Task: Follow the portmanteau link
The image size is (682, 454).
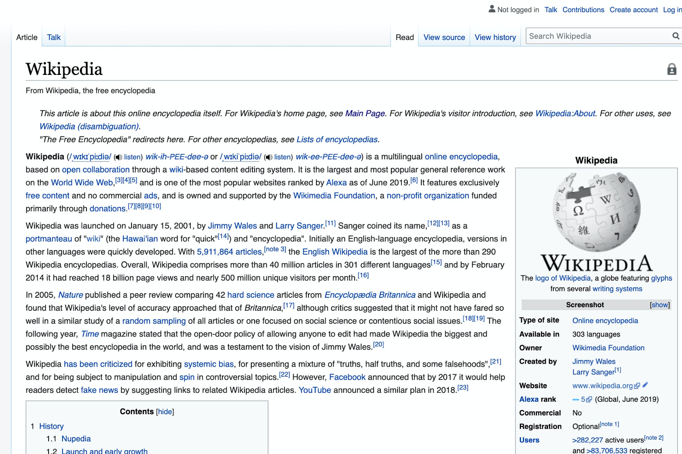Action: click(x=49, y=239)
